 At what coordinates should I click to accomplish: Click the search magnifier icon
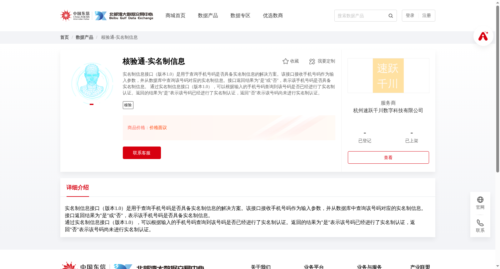click(x=391, y=16)
